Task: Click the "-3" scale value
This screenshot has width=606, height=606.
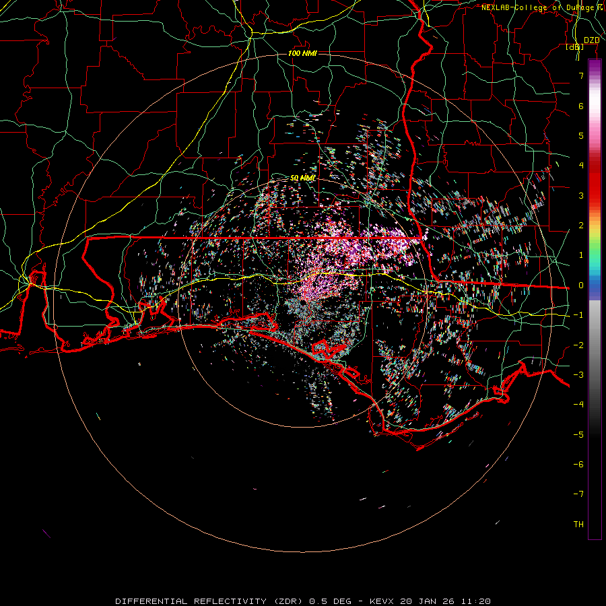Action: coord(578,375)
